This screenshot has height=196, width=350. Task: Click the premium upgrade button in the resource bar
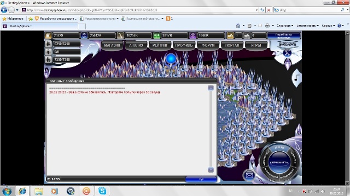(x=284, y=36)
